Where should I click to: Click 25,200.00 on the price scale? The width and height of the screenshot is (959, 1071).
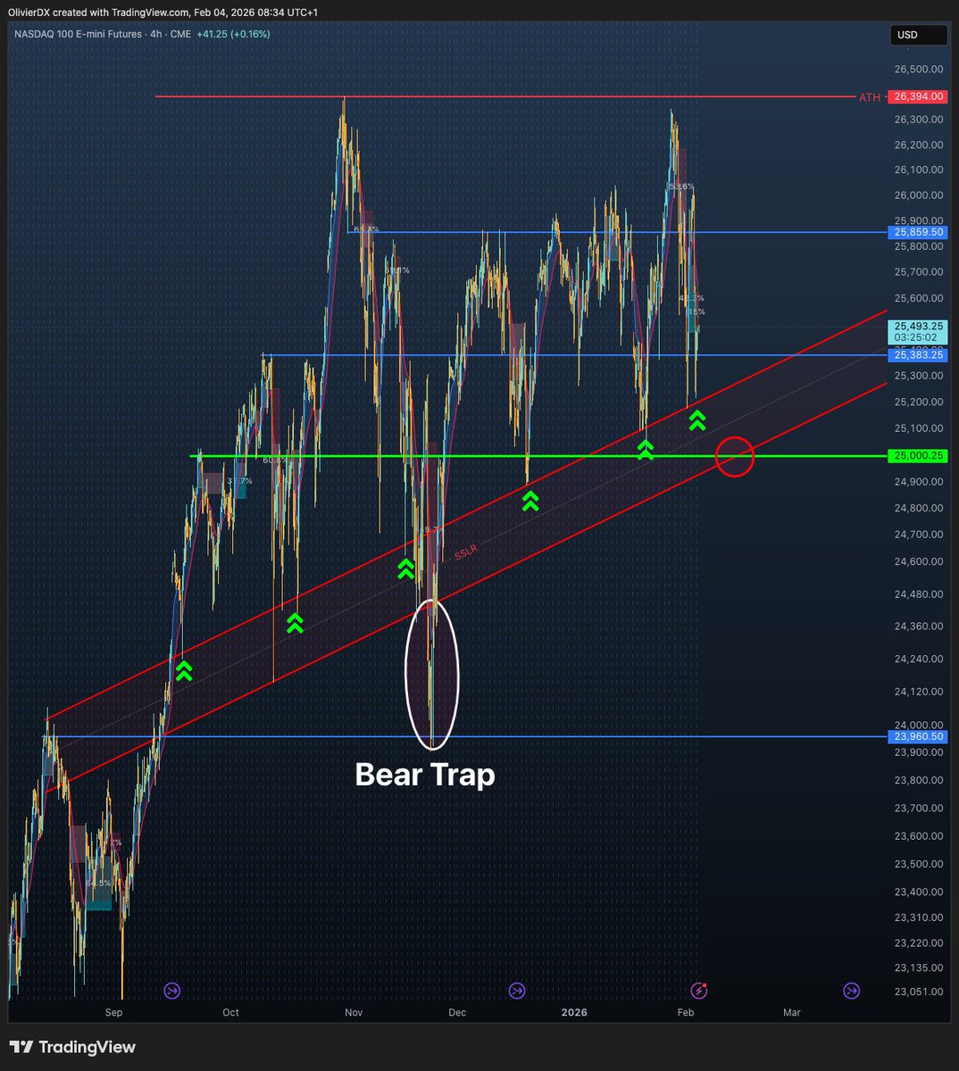[919, 403]
